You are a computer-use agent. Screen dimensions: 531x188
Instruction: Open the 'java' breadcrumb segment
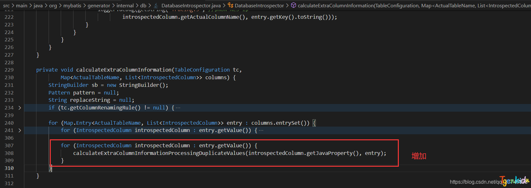coord(38,5)
